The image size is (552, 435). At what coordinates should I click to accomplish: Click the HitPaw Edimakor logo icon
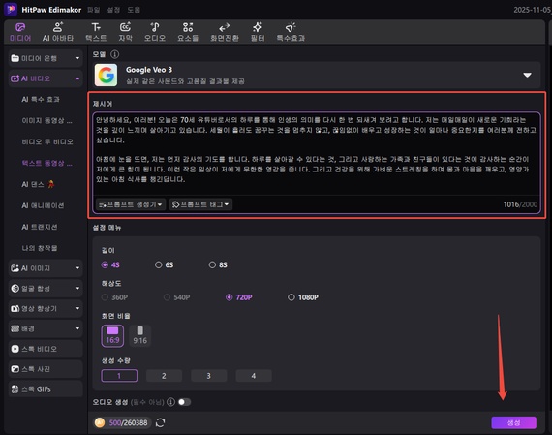(x=11, y=9)
